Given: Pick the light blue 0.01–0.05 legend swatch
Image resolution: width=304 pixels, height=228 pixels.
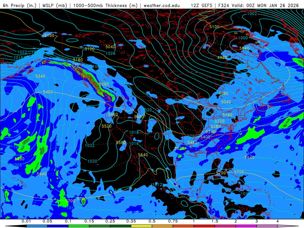Looking at the screenshot, I should pos(37,226).
